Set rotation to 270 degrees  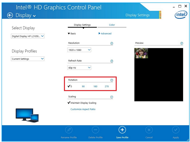pyautogui.click(x=107, y=86)
